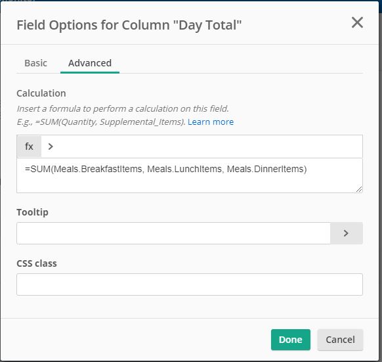Click the fx formula icon
This screenshot has height=362, width=382.
click(x=29, y=147)
